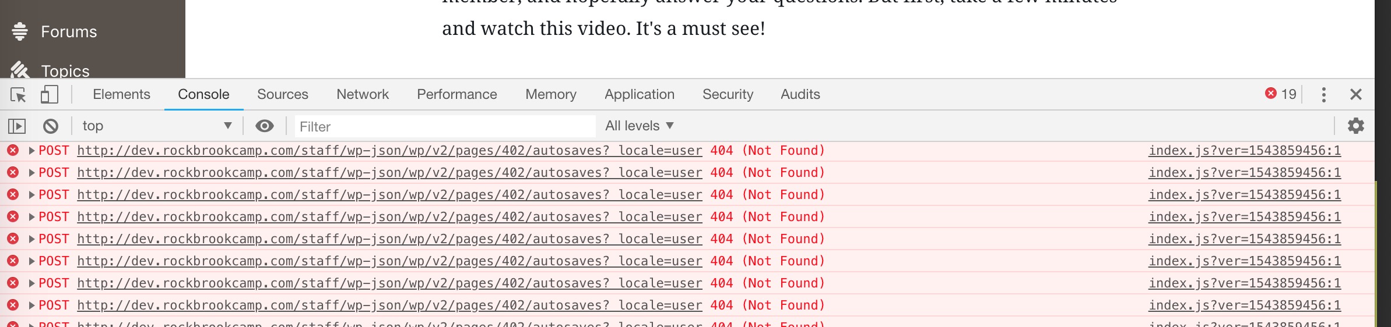The height and width of the screenshot is (327, 1391).
Task: Expand the fourth POST error entry
Action: (x=32, y=217)
